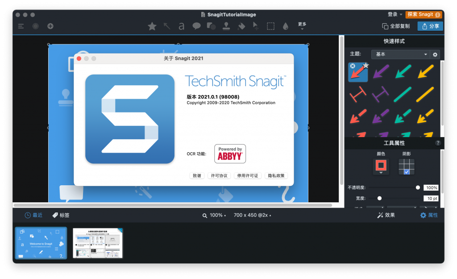
Task: Choose the yellow arrow quick style
Action: tap(425, 72)
